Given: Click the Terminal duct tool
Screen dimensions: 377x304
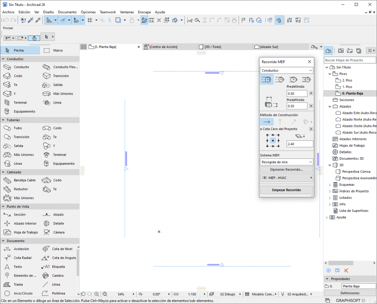Looking at the screenshot, I should pyautogui.click(x=20, y=102).
